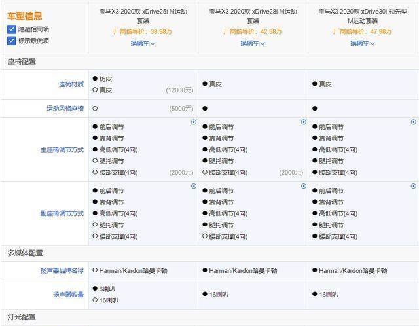Click the xDrive25i M运动套装 model title

coord(143,16)
